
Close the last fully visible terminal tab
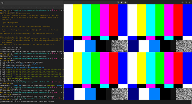57,7
